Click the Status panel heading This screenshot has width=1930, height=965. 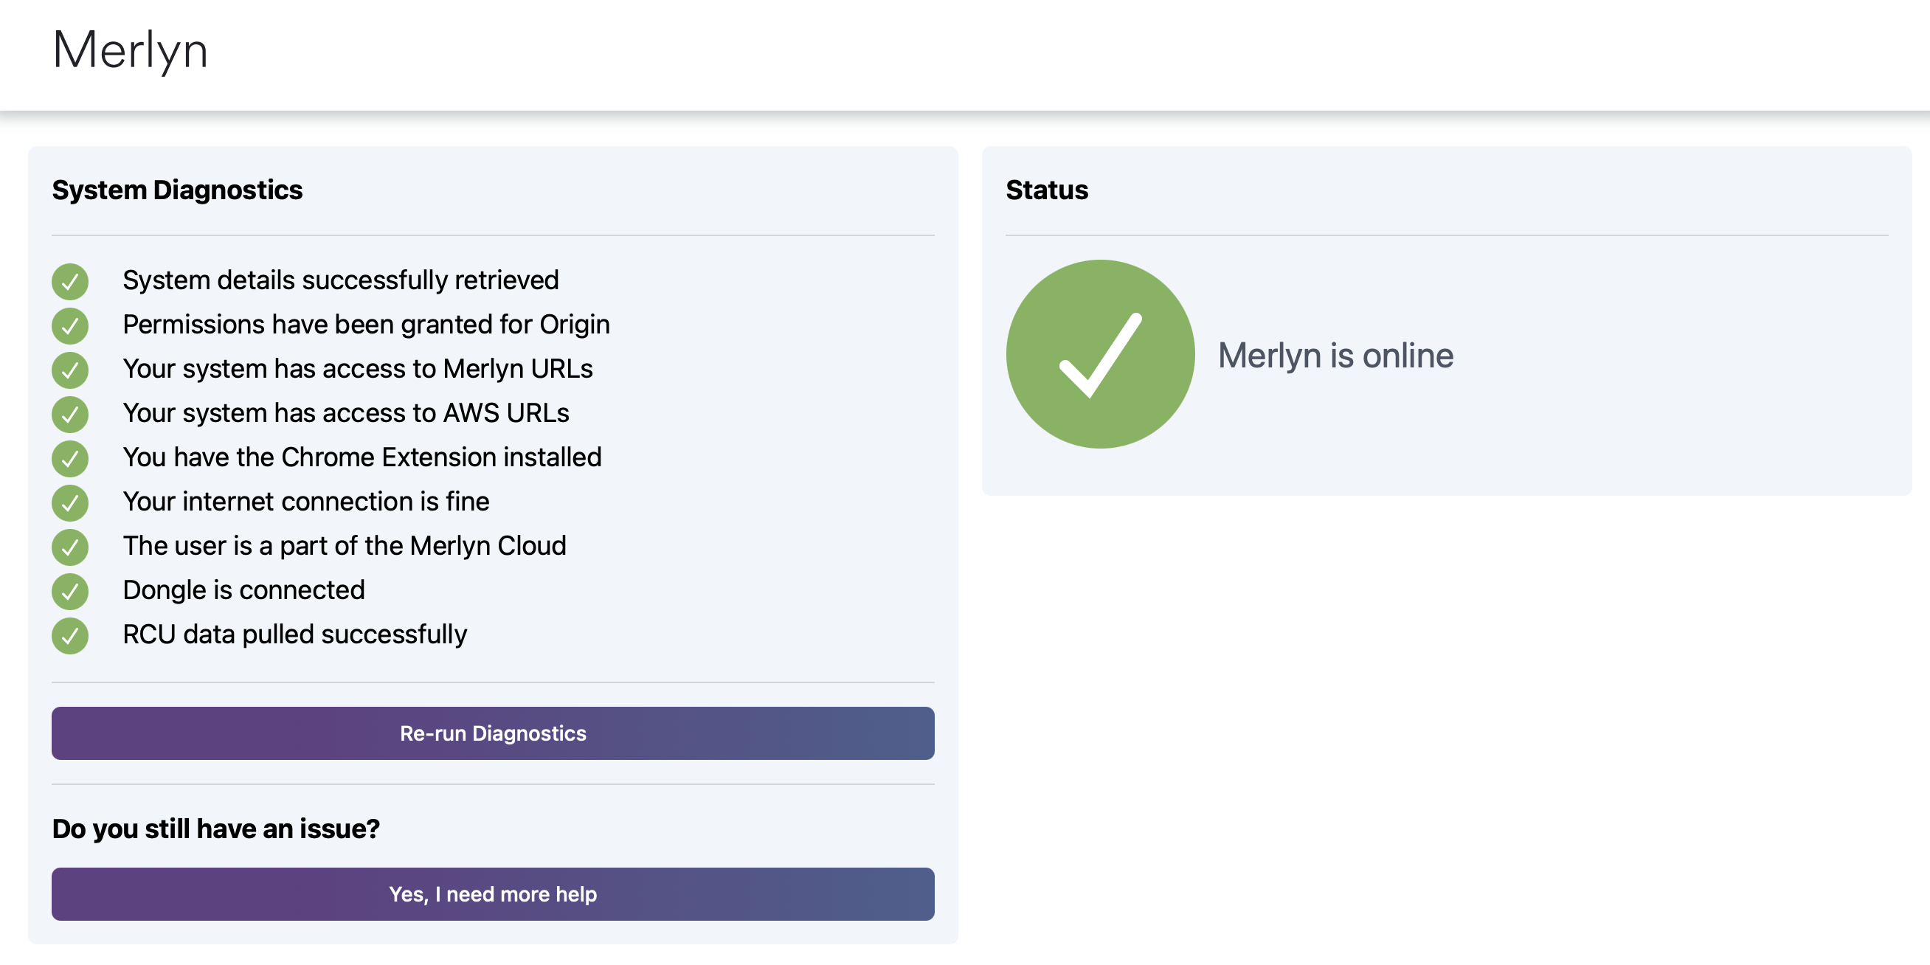coord(1046,190)
